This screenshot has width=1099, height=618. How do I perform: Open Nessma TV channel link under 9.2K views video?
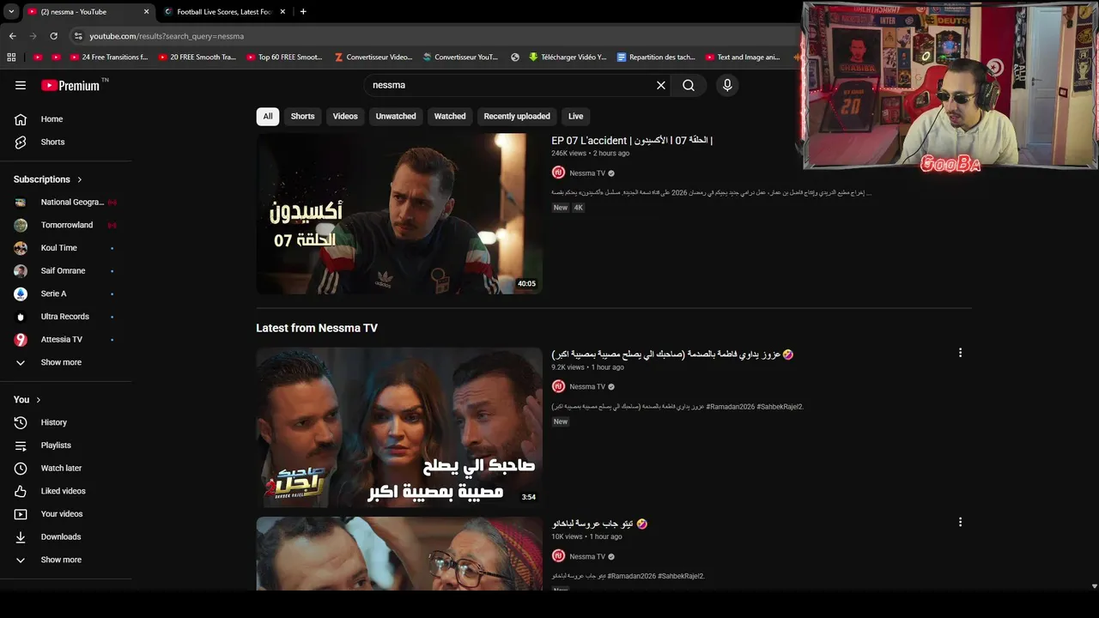(587, 387)
